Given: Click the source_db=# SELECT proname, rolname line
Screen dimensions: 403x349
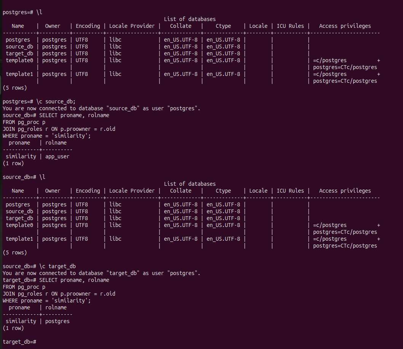Looking at the screenshot, I should 56,115.
